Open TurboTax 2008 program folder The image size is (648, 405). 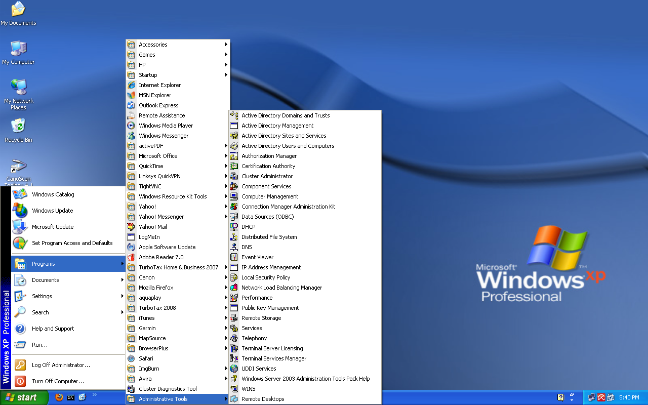click(178, 308)
